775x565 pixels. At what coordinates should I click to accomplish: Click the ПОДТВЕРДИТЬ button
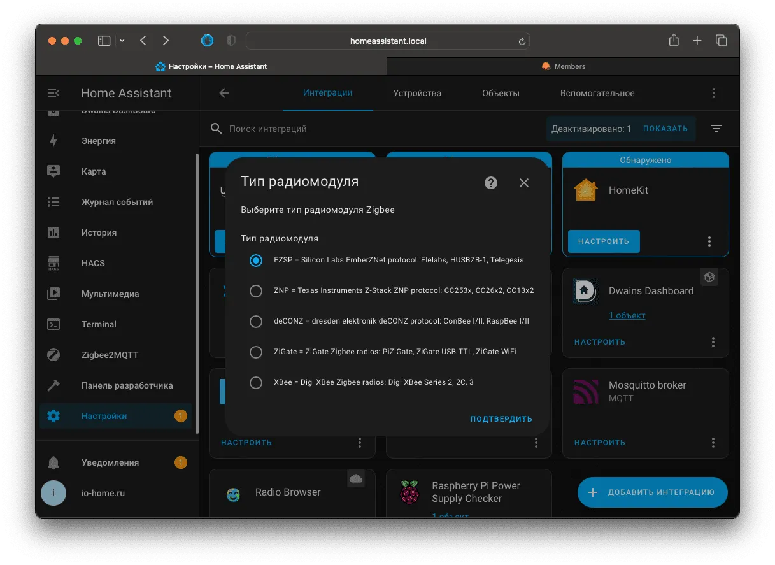[501, 419]
